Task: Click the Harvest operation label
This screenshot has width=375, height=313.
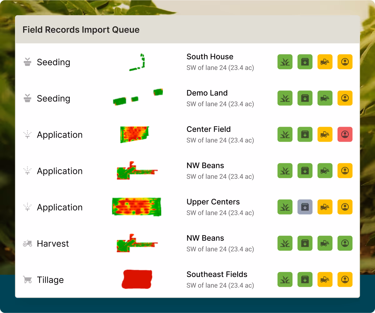Action: (53, 244)
